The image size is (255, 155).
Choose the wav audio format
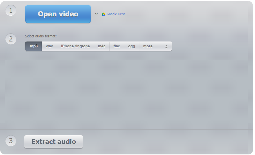pyautogui.click(x=49, y=46)
